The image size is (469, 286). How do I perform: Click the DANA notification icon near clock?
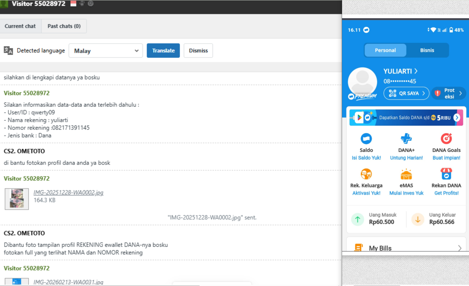pyautogui.click(x=366, y=30)
